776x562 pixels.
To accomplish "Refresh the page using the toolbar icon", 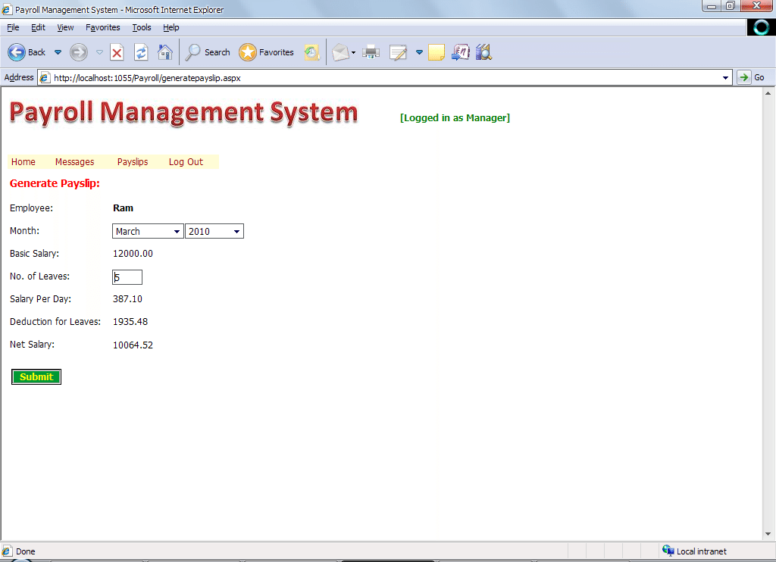I will tap(141, 52).
